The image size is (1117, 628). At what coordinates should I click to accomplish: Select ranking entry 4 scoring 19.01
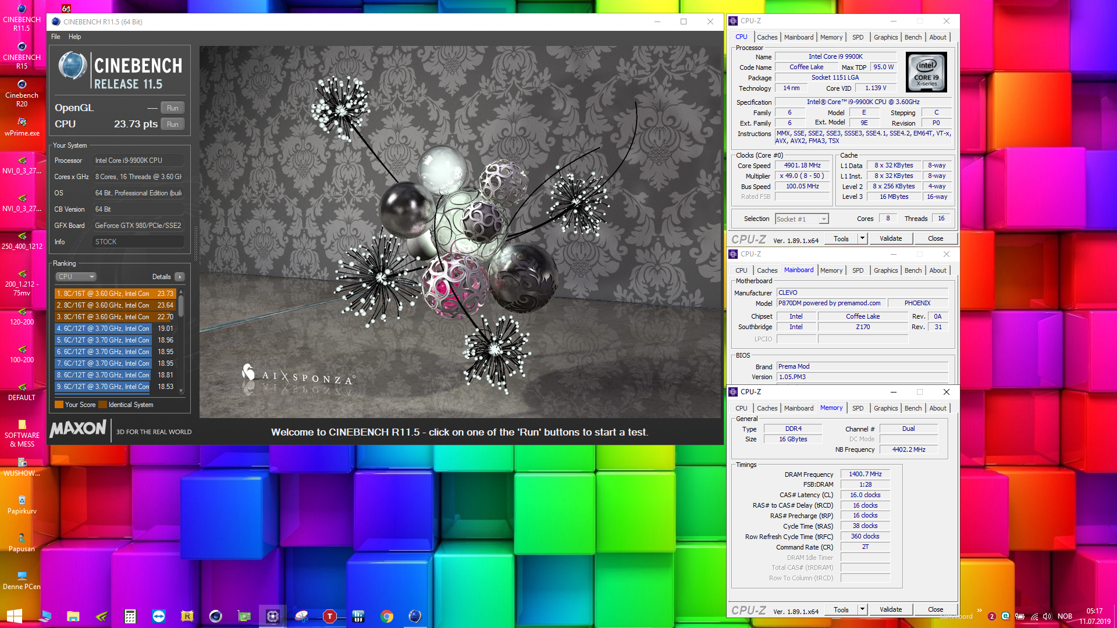[115, 329]
